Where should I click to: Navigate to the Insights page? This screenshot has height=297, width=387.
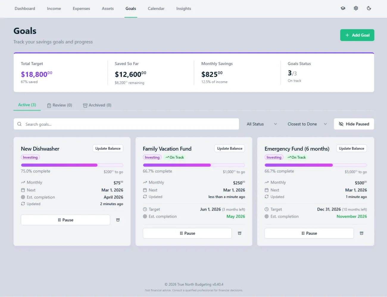183,9
